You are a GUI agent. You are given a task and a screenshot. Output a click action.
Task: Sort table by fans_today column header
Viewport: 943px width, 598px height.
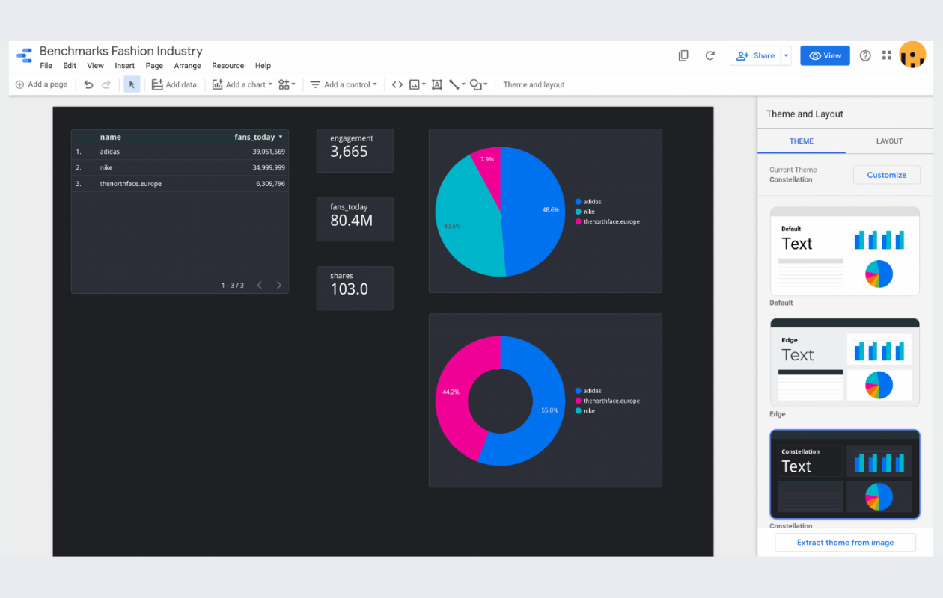coord(259,137)
